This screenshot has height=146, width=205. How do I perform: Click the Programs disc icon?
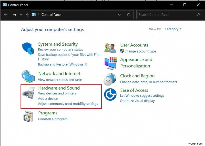[x=28, y=116]
